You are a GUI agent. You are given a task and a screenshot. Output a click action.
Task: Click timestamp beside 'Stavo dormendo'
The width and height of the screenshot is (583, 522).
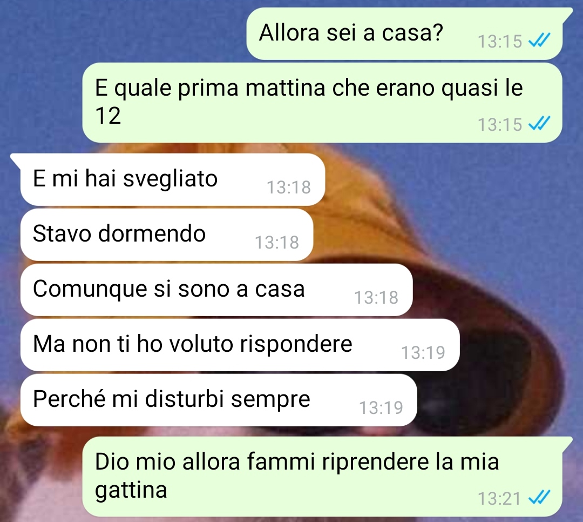pos(276,243)
